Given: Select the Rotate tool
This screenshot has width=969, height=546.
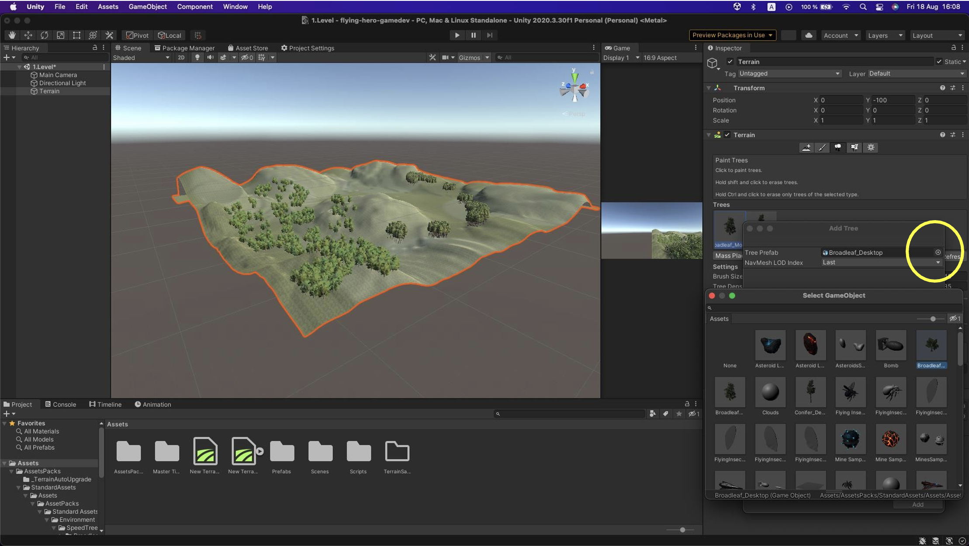Looking at the screenshot, I should pyautogui.click(x=44, y=35).
